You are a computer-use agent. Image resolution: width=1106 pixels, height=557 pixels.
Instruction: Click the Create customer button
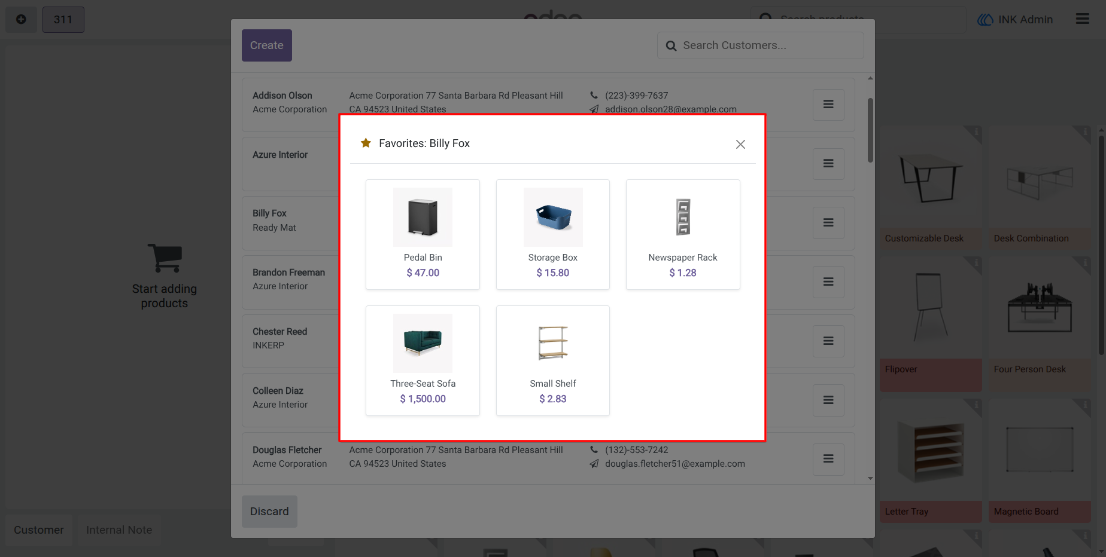(x=267, y=45)
